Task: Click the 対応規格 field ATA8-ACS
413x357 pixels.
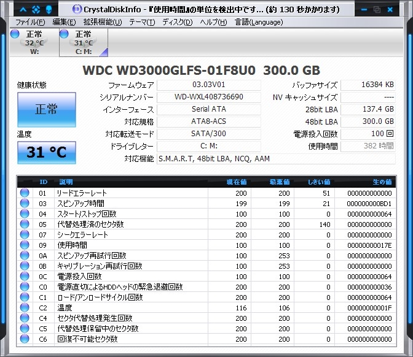Action: (x=208, y=121)
